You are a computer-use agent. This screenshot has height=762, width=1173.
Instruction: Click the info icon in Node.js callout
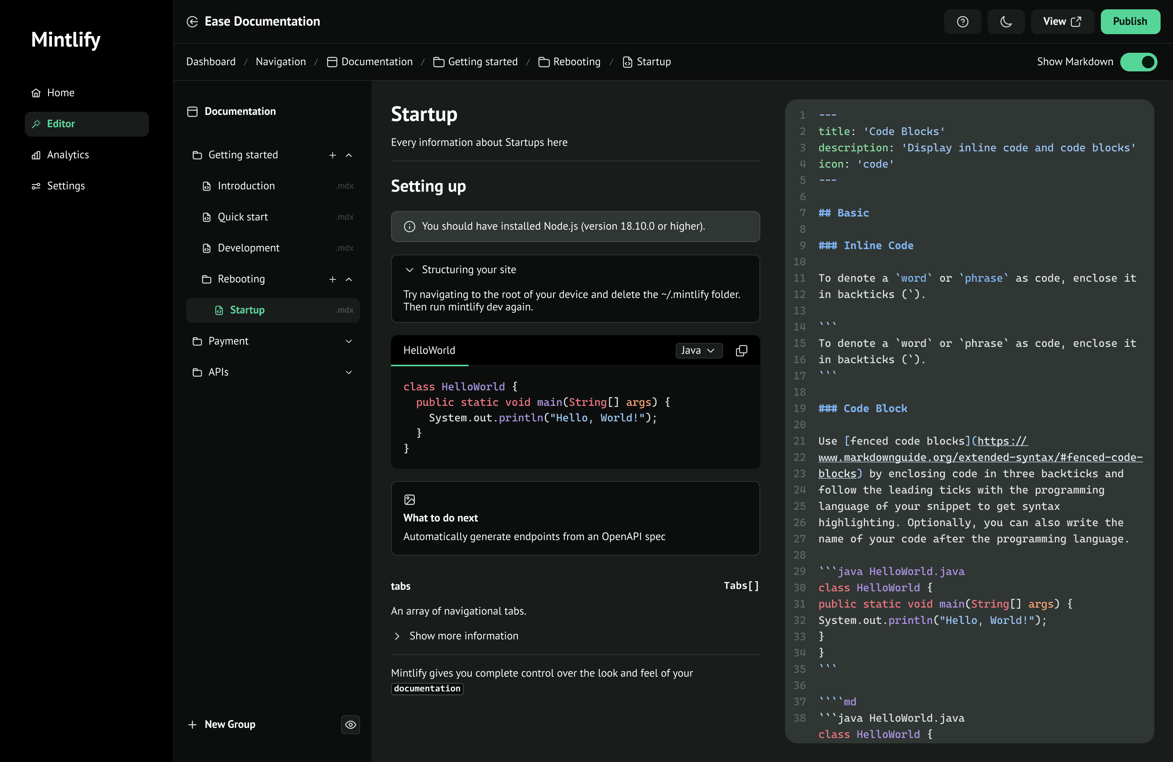coord(409,226)
